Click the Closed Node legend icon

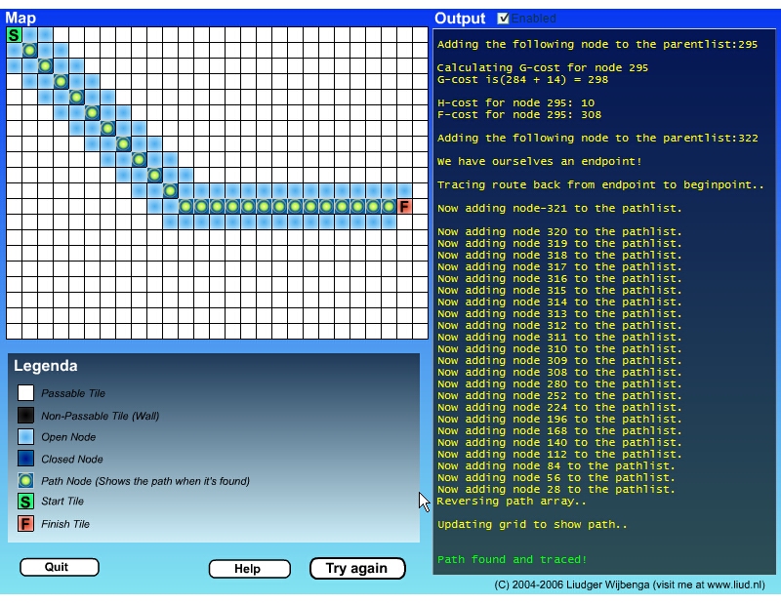tap(25, 459)
